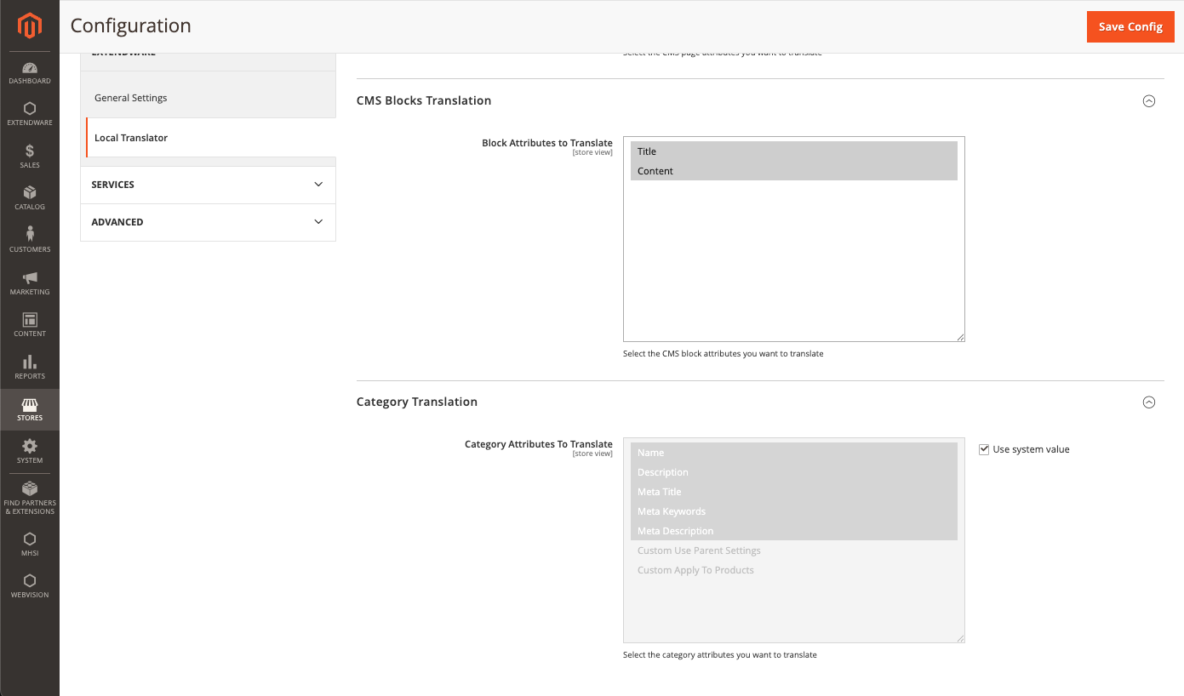1184x696 pixels.
Task: Click the Save Config button
Action: [1130, 26]
